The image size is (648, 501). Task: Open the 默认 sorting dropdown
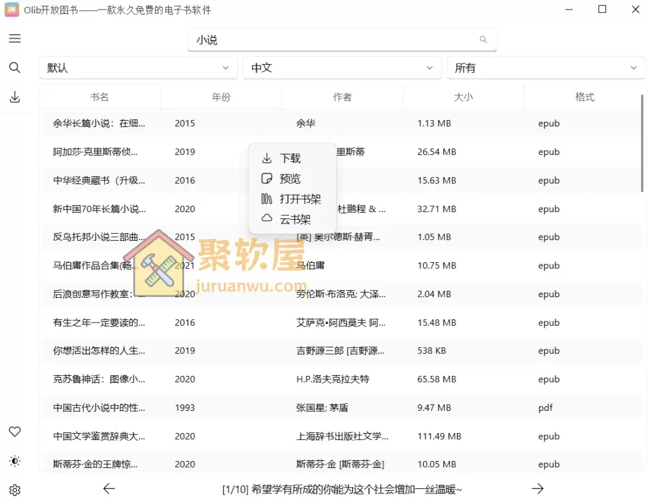point(137,67)
